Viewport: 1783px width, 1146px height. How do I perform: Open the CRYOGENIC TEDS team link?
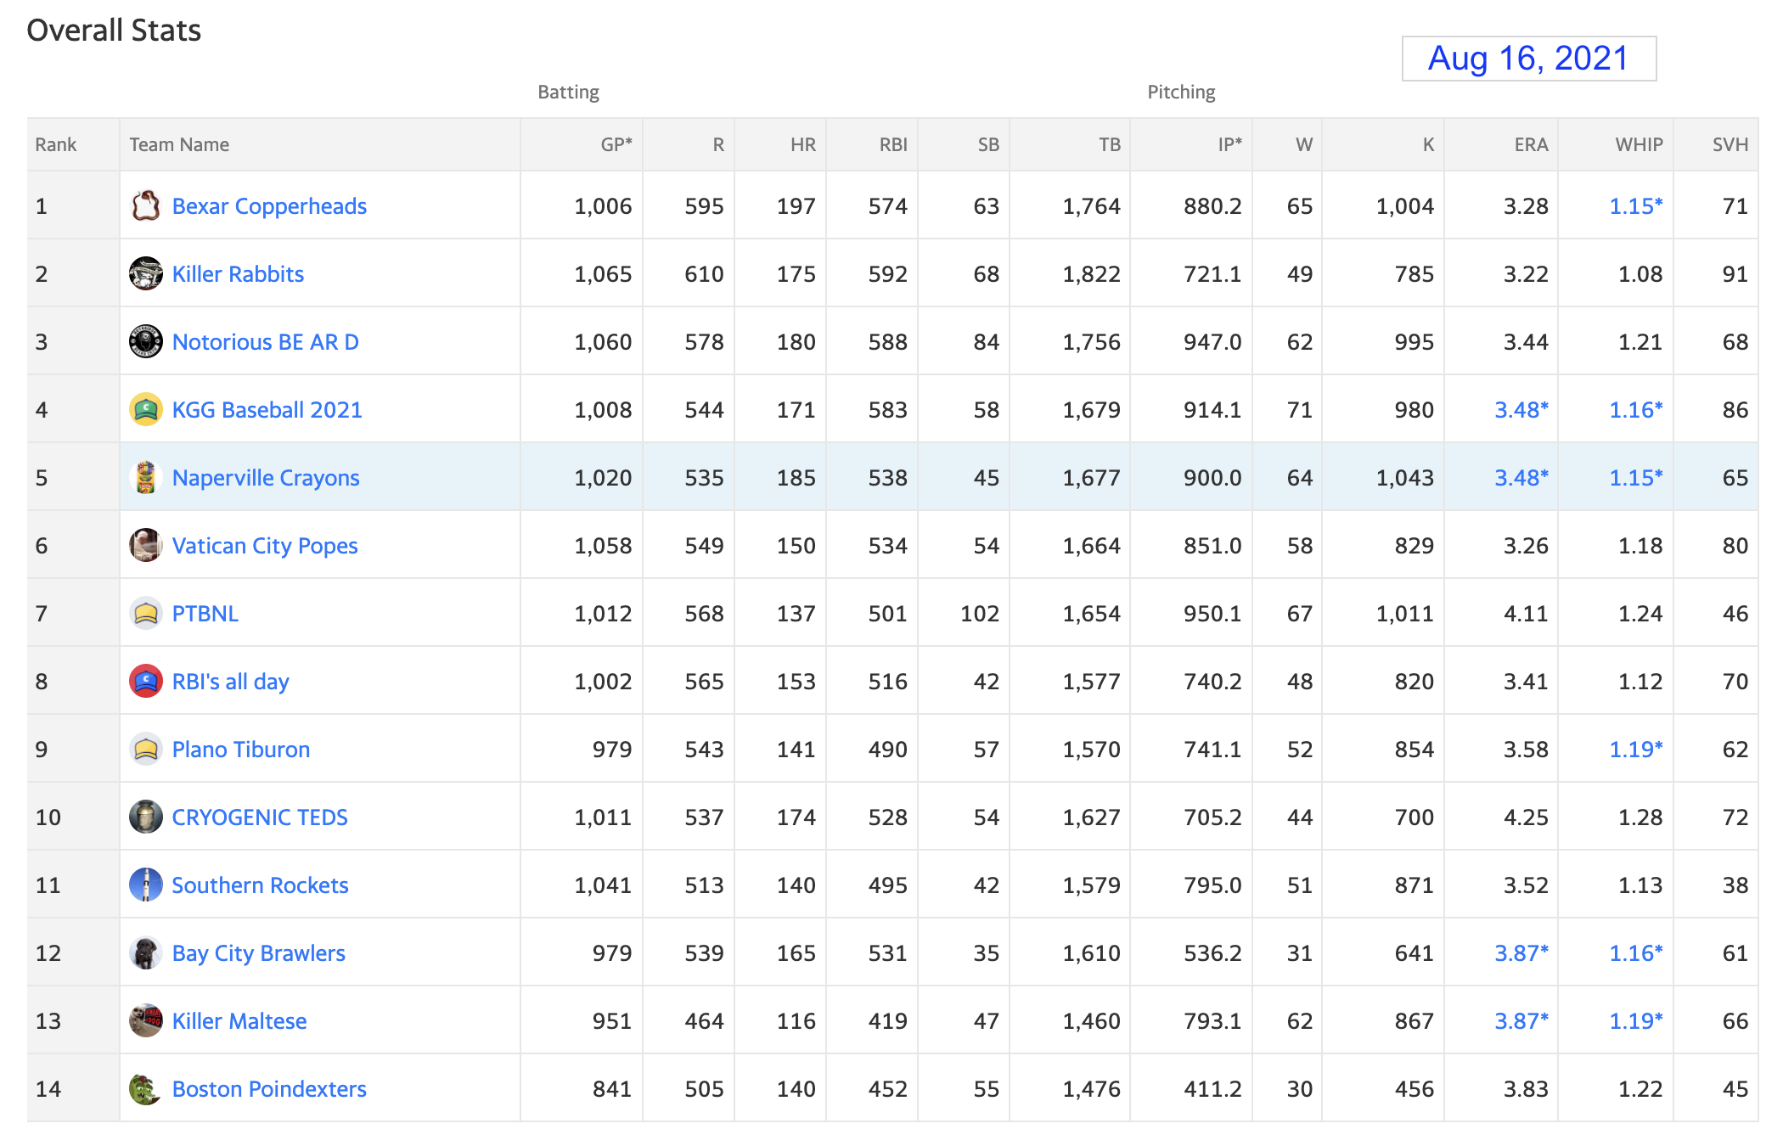pos(260,817)
